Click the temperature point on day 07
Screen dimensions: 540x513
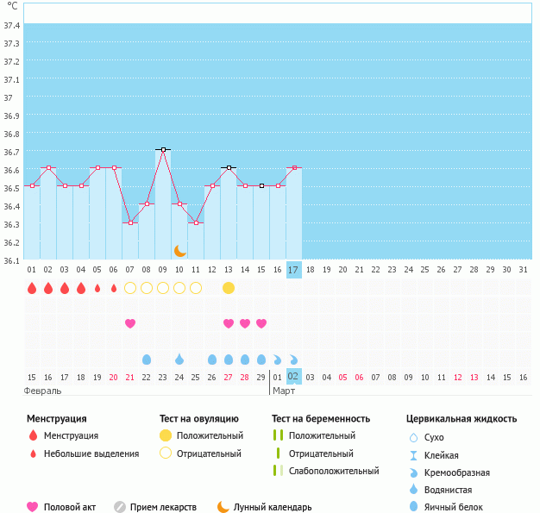[130, 222]
